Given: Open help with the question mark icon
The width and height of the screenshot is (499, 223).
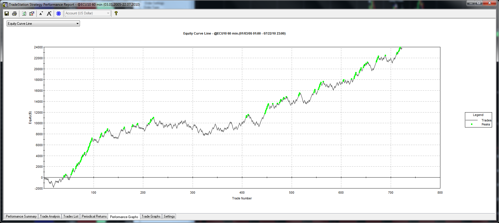Looking at the screenshot, I should pyautogui.click(x=116, y=13).
